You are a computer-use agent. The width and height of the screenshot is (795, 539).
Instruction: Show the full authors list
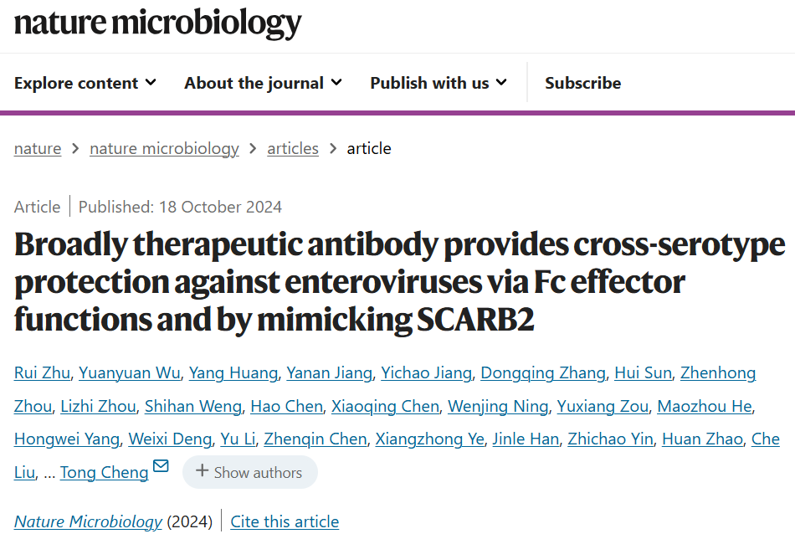pyautogui.click(x=249, y=472)
